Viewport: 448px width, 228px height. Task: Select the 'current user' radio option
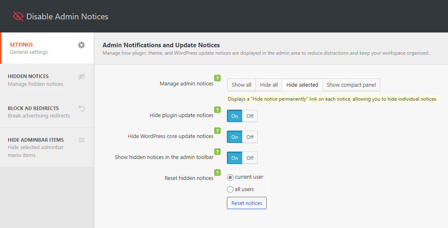[x=230, y=177]
